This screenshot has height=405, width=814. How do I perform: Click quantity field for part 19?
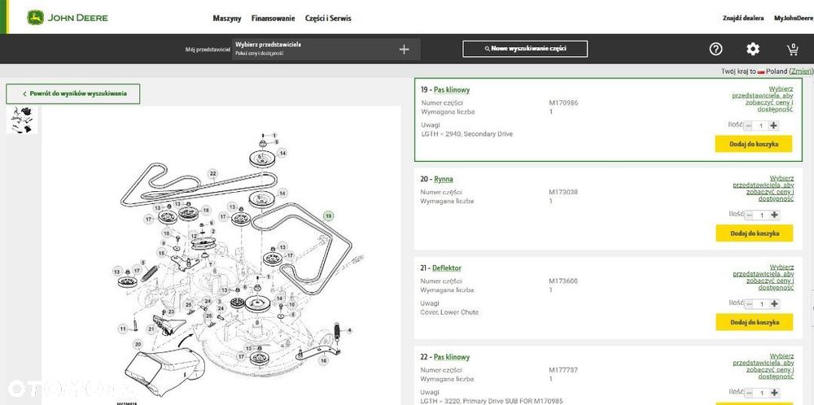coord(761,125)
